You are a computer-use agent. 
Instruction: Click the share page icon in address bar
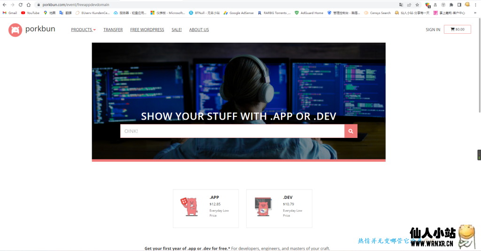point(409,5)
